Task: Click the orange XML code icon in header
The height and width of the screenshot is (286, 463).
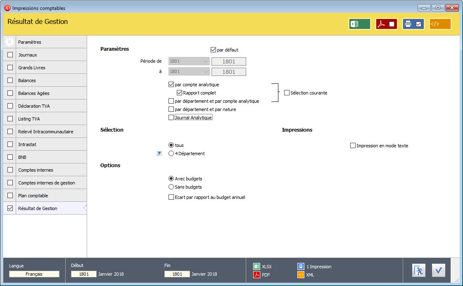Action: (x=440, y=24)
